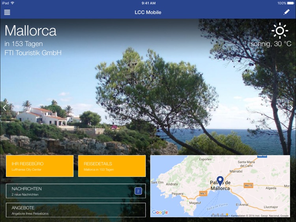This screenshot has width=296, height=222.
Task: Tap the pencil edit icon
Action: [287, 12]
